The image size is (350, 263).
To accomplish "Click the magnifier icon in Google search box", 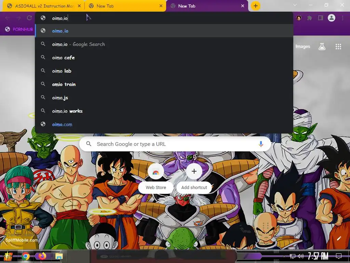I will [x=89, y=144].
